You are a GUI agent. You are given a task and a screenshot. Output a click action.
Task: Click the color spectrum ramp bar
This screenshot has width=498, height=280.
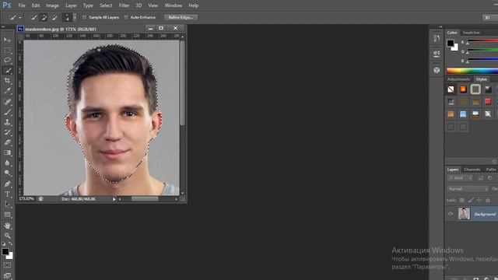pyautogui.click(x=472, y=71)
